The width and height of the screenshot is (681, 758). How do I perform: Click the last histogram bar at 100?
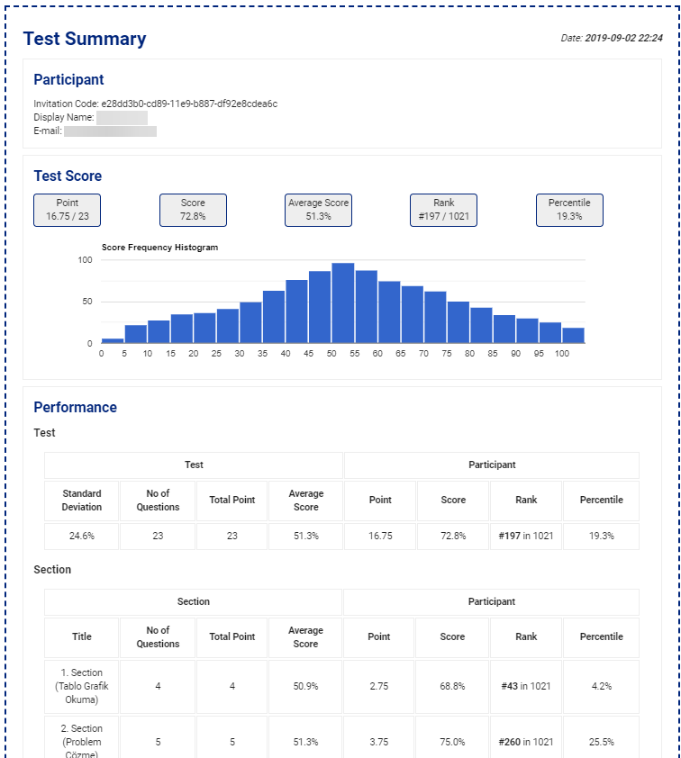[x=573, y=335]
